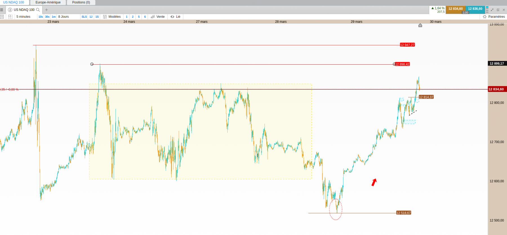Shrink chart with the collapse arrows icon

click(492, 10)
